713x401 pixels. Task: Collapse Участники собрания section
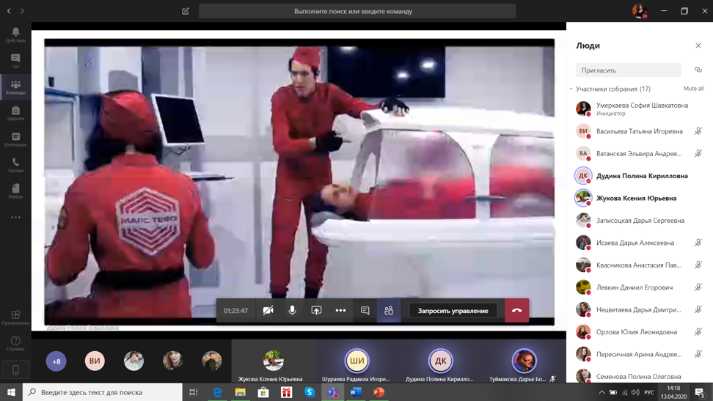click(571, 89)
